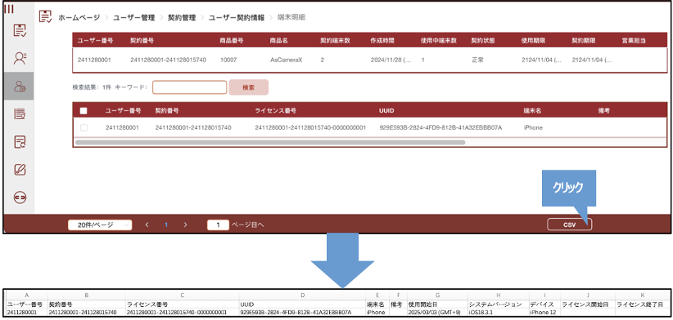
Task: Click 使用中端末数 header in contract table
Action: tap(439, 41)
